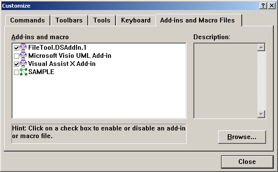Click the hint text about check boxes
This screenshot has height=172, width=278.
tap(99, 132)
